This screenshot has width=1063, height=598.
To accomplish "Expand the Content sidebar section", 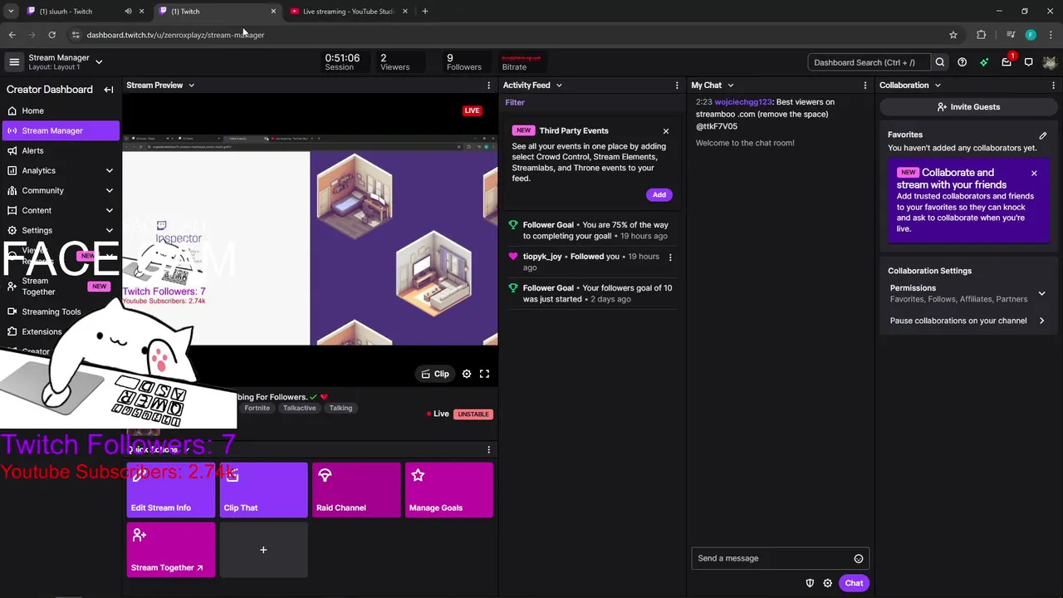I will [x=110, y=211].
